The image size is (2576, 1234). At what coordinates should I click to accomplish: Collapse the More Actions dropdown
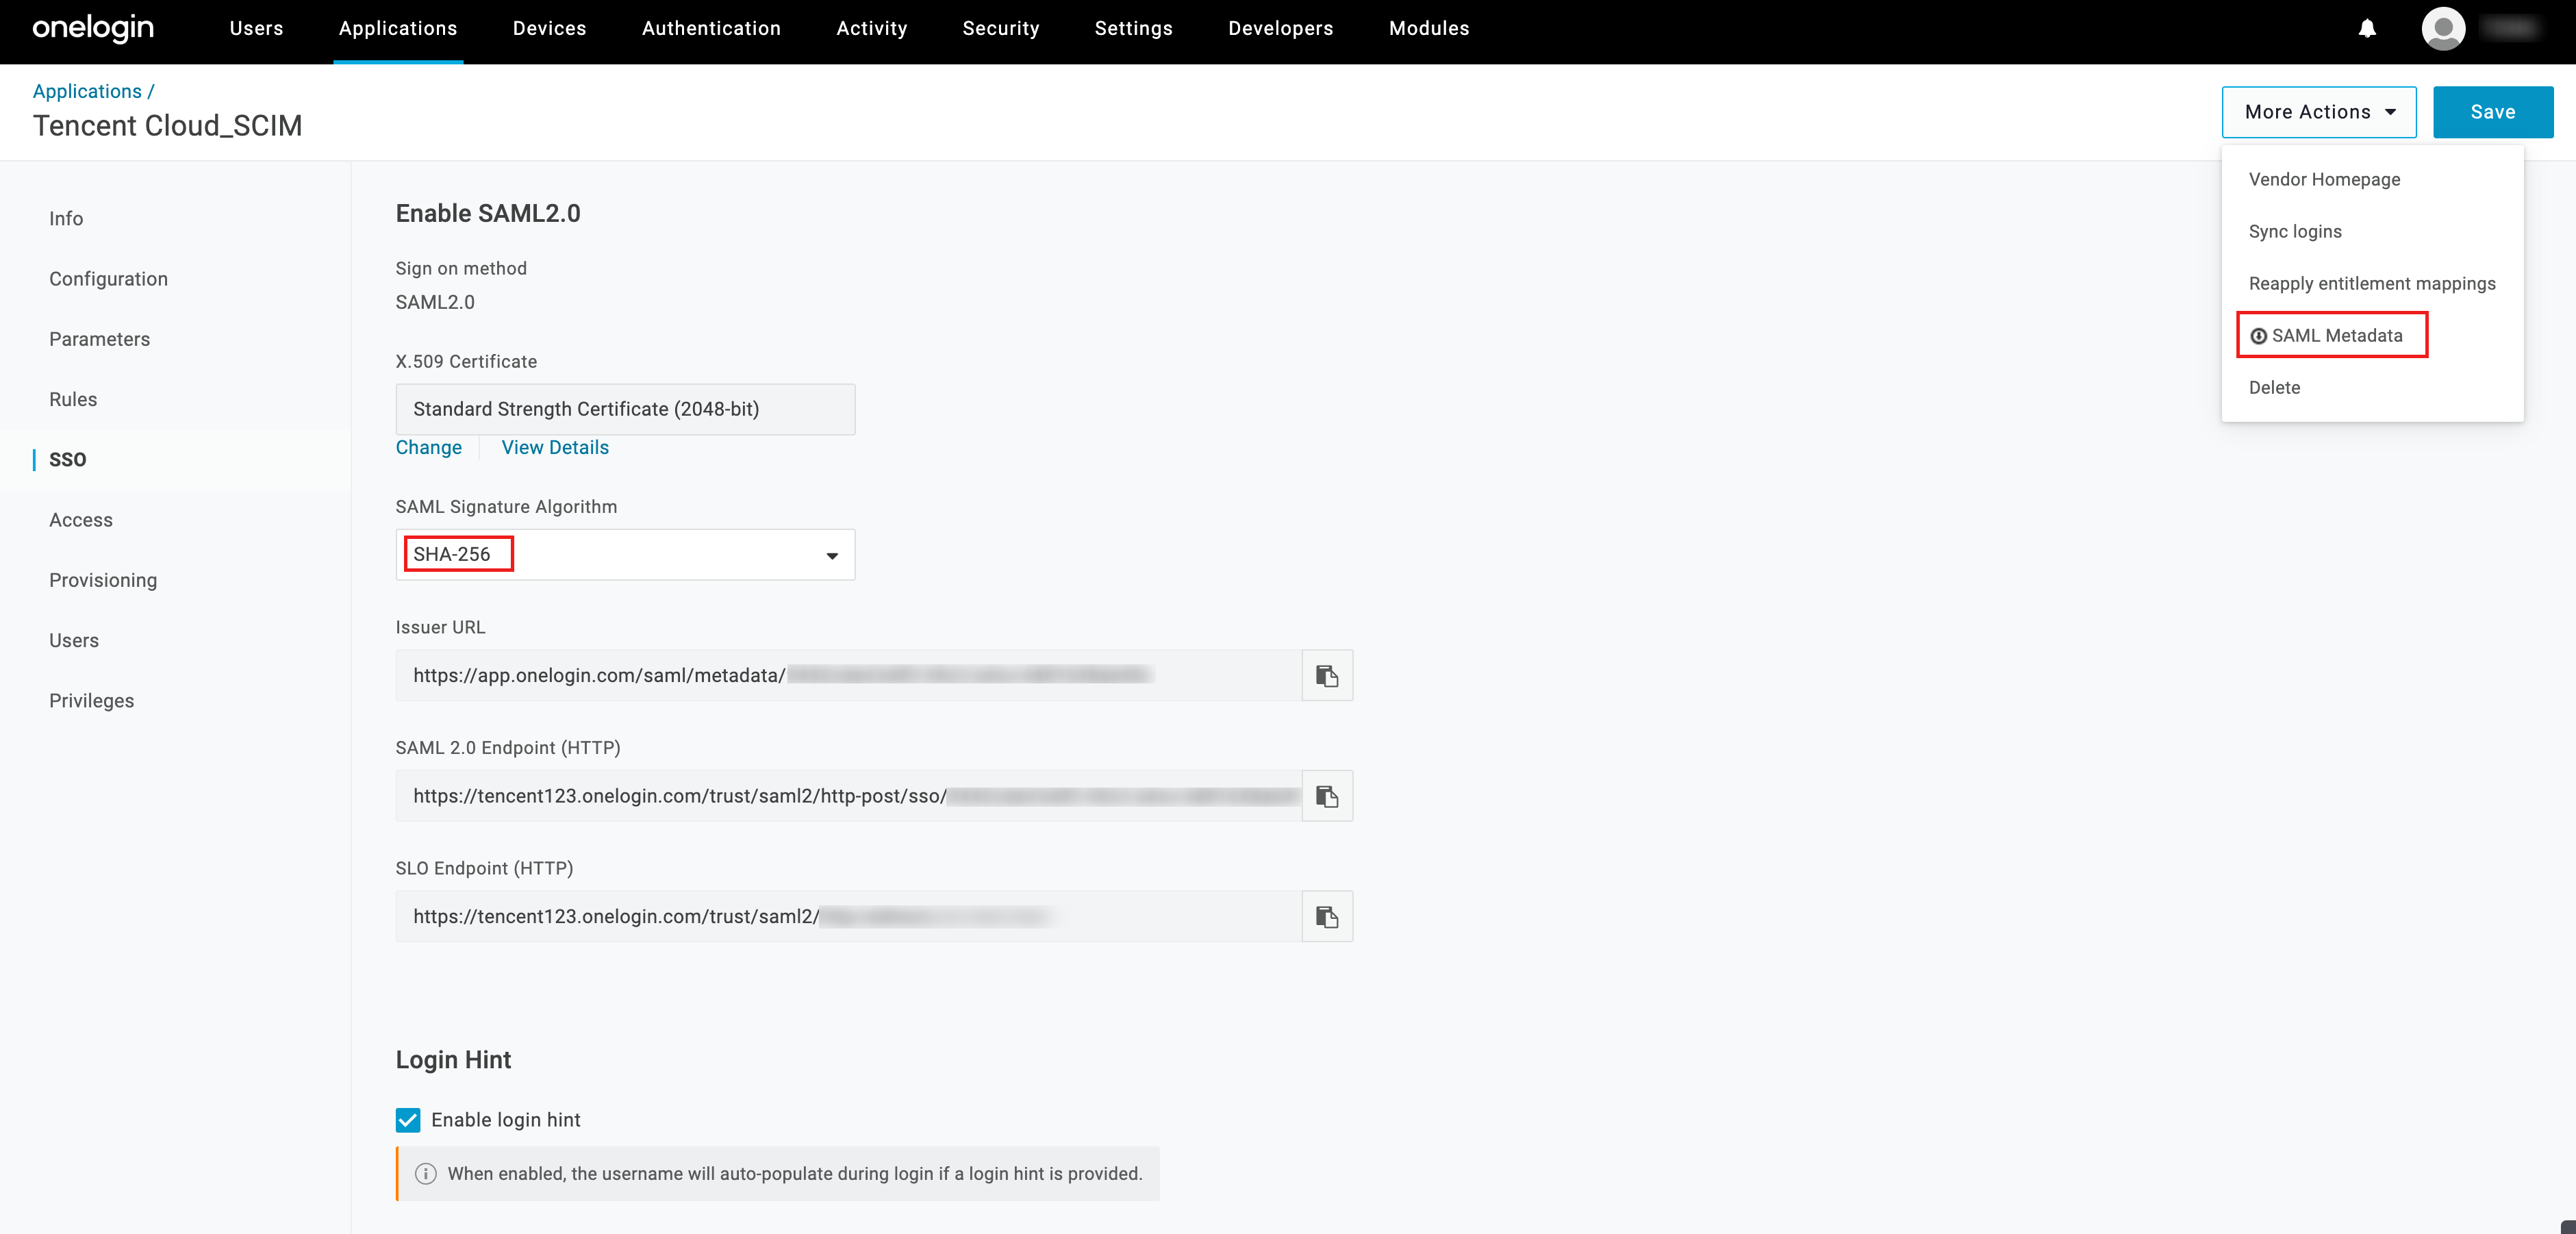coord(2318,112)
